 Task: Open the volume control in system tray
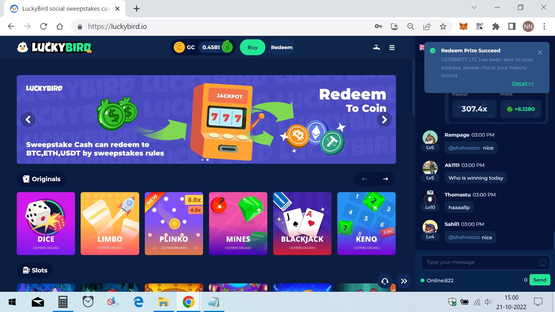(488, 302)
